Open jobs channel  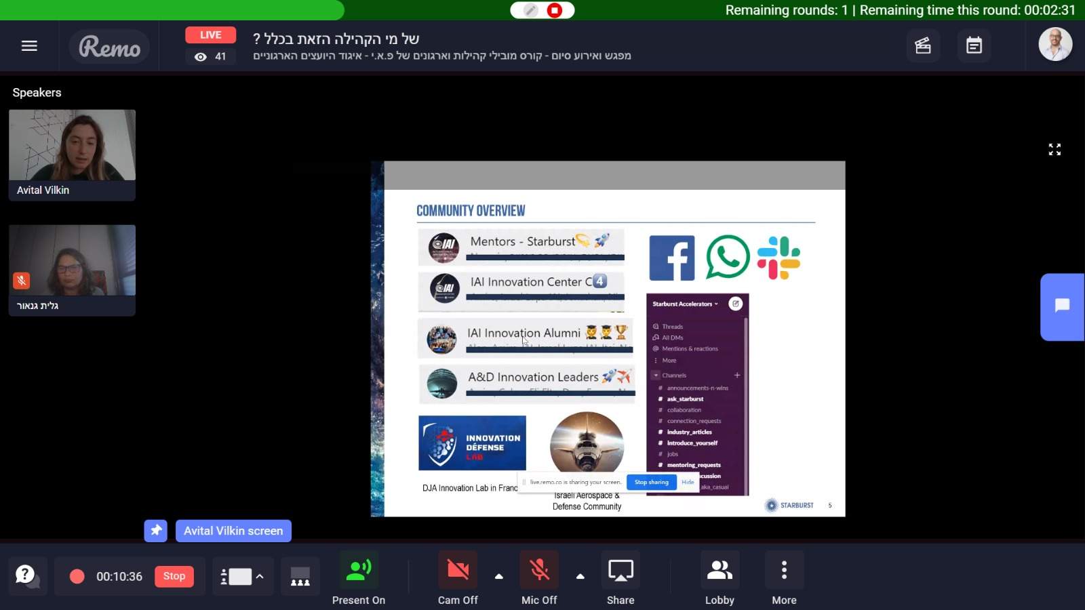point(672,454)
